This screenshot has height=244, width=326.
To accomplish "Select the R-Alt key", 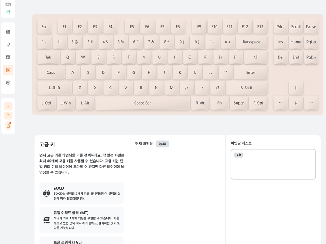I will [x=200, y=103].
